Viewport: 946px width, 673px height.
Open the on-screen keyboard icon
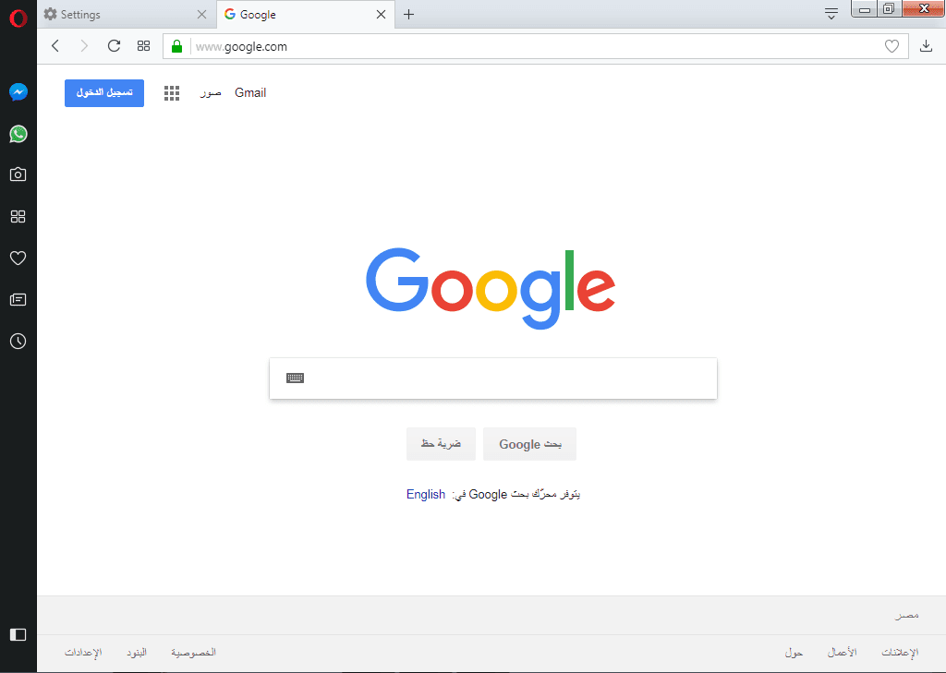click(295, 379)
